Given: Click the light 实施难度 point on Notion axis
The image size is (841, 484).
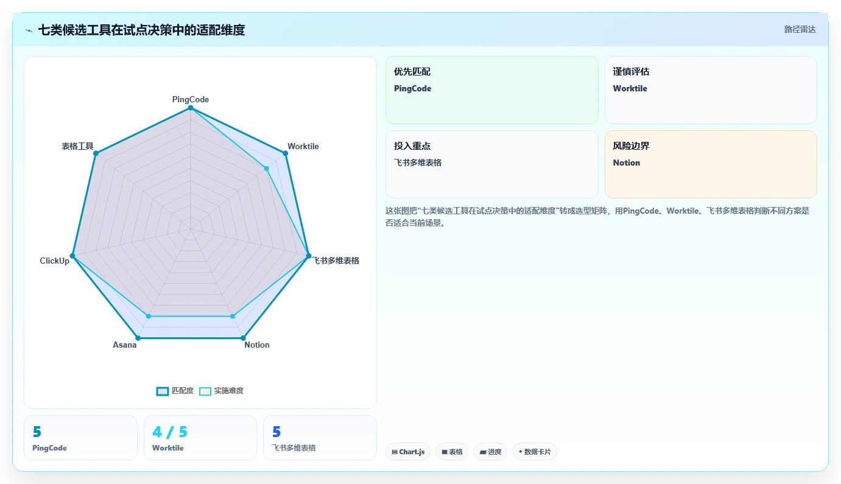Looking at the screenshot, I should (233, 316).
